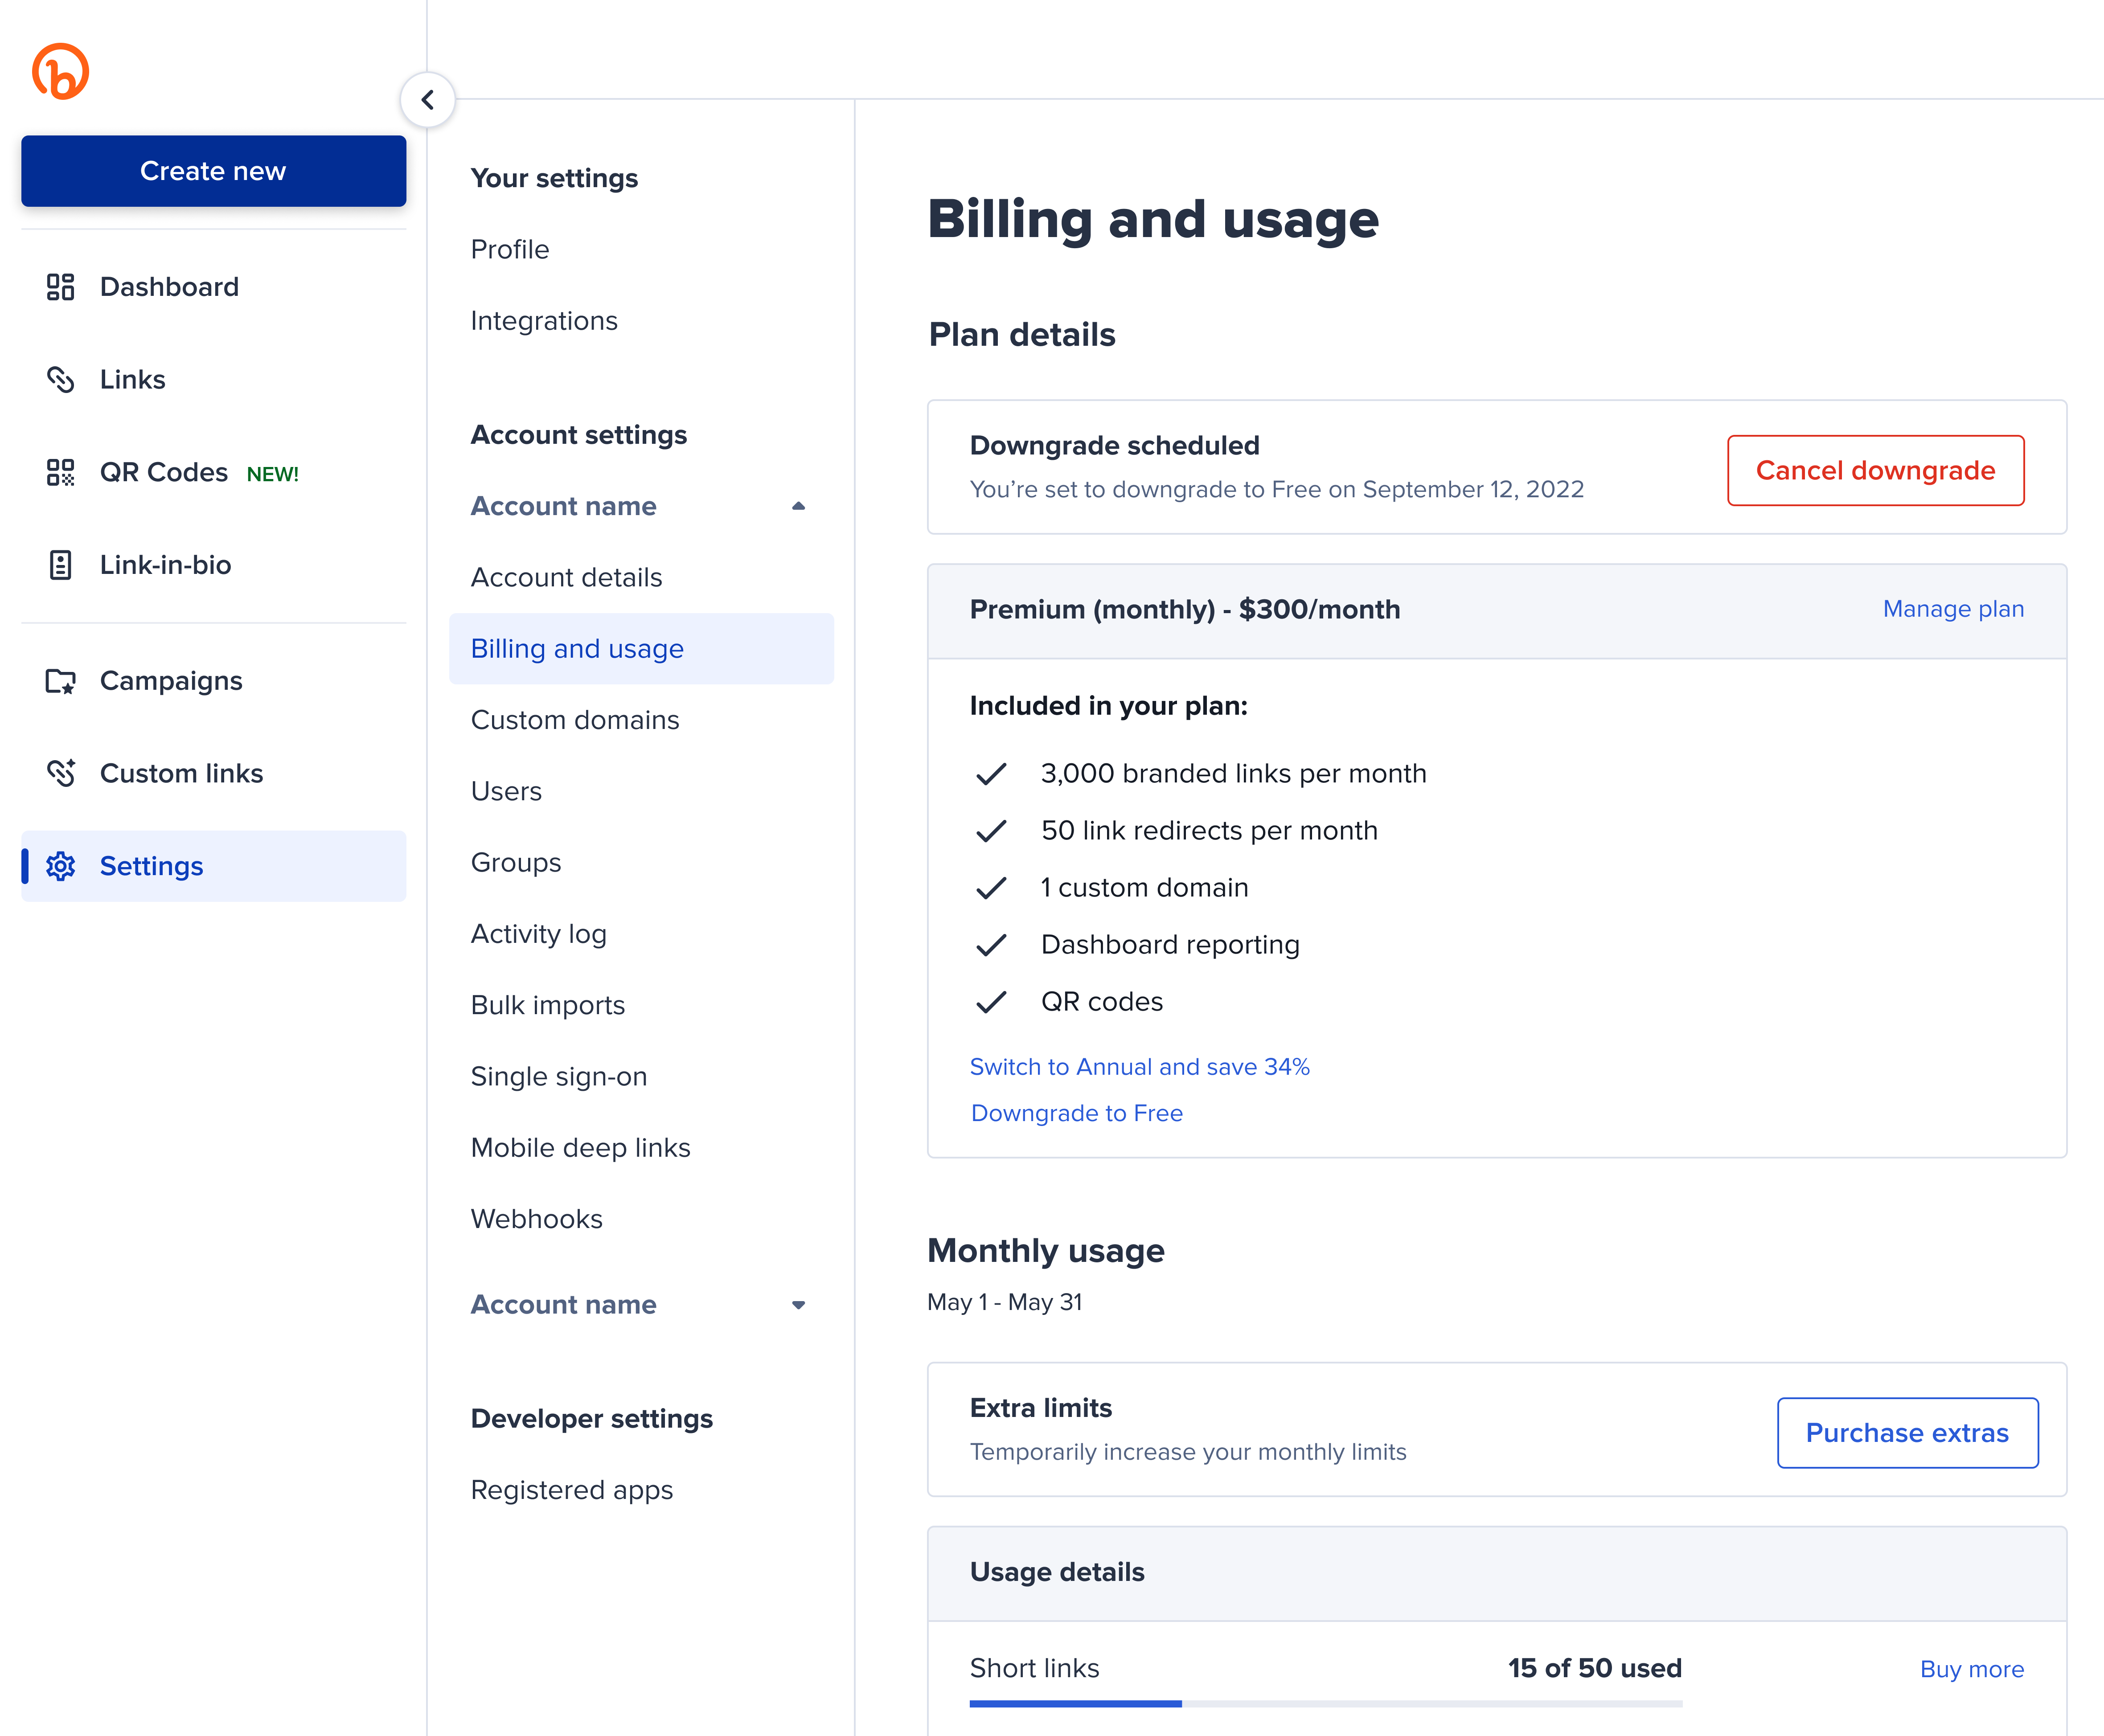Collapse the first Account name section arrow
2104x1736 pixels.
[x=798, y=506]
